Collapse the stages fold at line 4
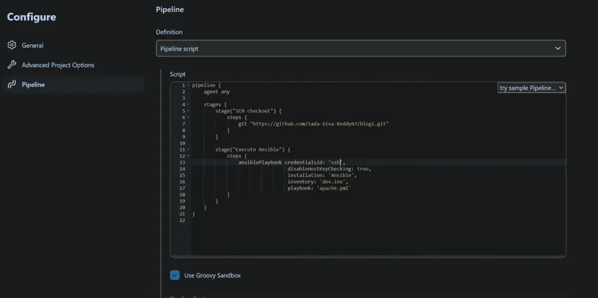Screen dimensions: 598x298 tap(188, 105)
